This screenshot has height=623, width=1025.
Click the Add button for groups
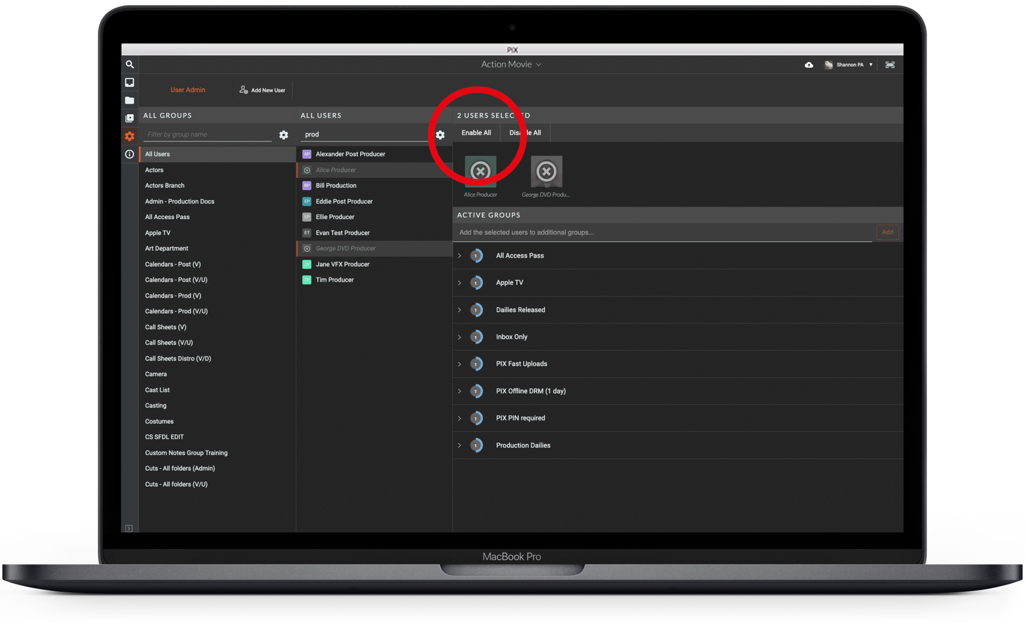tap(887, 232)
